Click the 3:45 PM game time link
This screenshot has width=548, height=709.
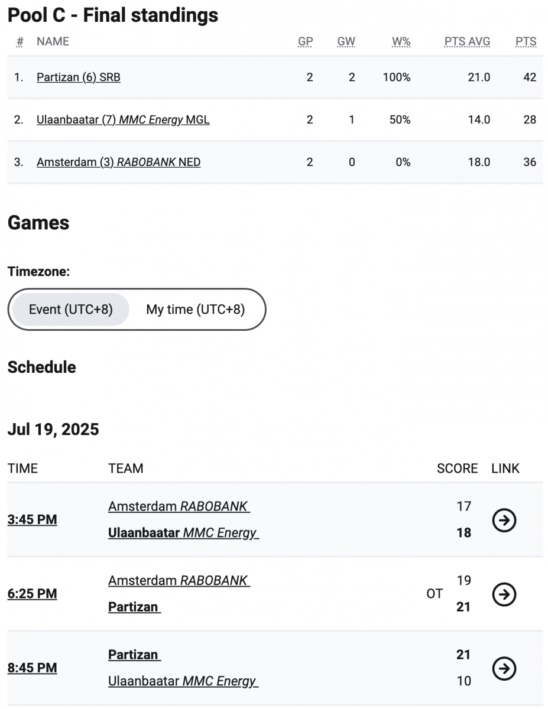[x=33, y=520]
